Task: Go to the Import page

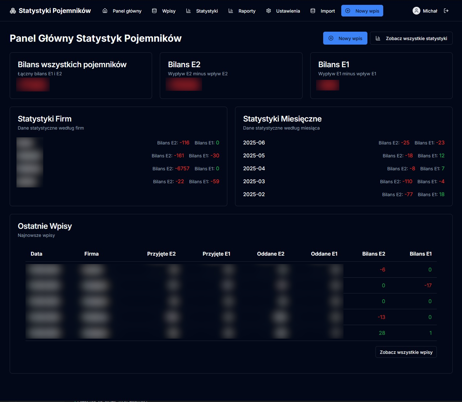Action: (327, 11)
